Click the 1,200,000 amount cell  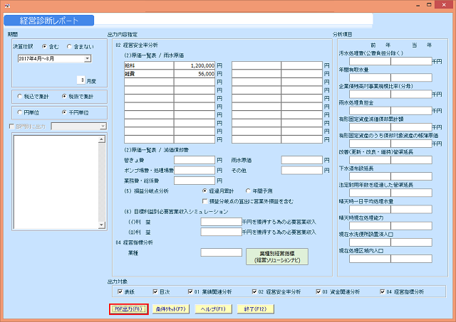(x=195, y=65)
